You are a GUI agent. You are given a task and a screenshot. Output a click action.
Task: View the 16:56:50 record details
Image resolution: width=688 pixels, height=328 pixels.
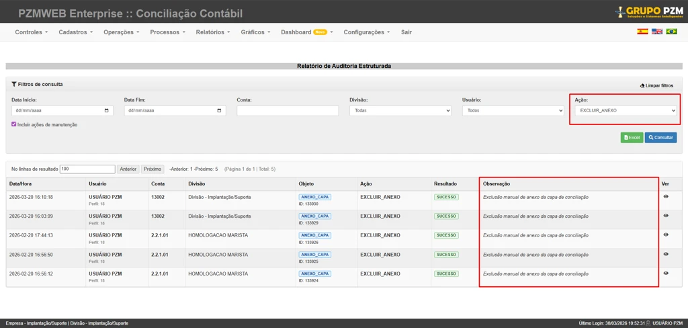[x=666, y=254]
